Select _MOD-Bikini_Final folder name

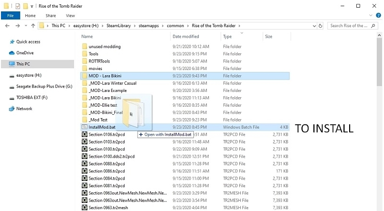tap(106, 112)
